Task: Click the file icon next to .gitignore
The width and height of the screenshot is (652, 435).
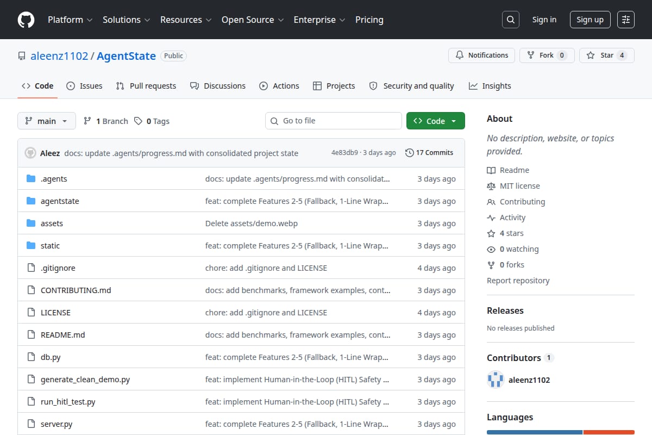Action: click(31, 268)
